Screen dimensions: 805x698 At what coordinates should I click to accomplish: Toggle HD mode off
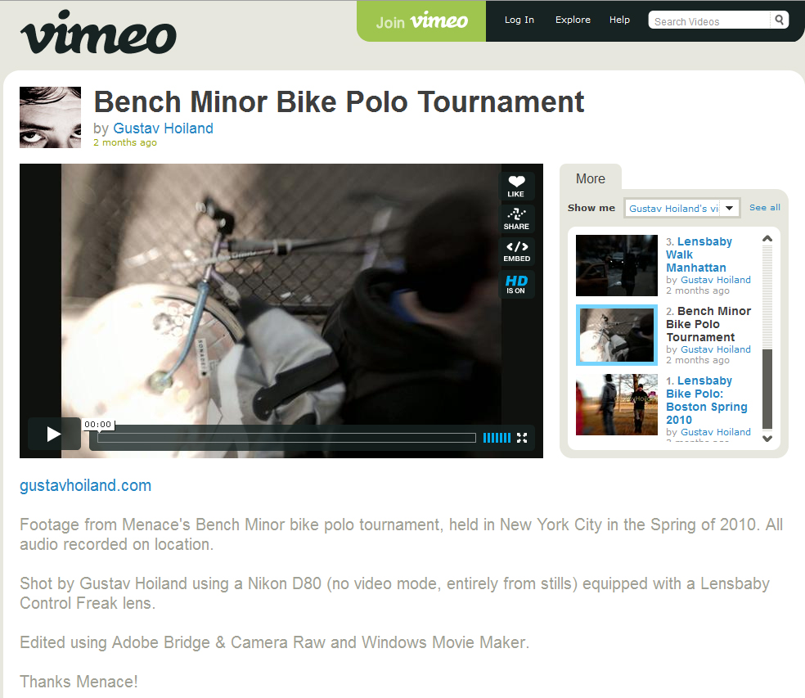[516, 284]
